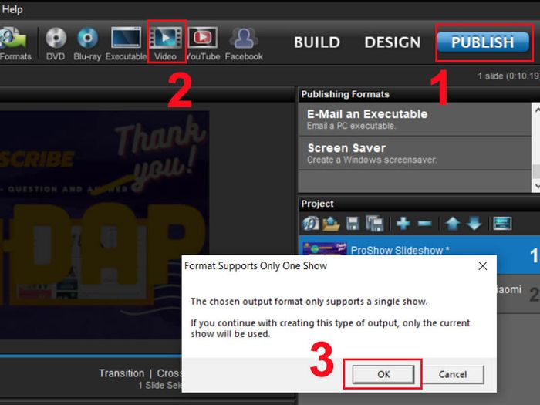Click the Project panel header
This screenshot has width=540, height=405.
[x=419, y=204]
